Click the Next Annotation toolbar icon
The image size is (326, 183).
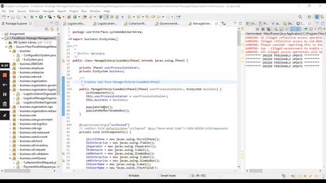[129, 17]
